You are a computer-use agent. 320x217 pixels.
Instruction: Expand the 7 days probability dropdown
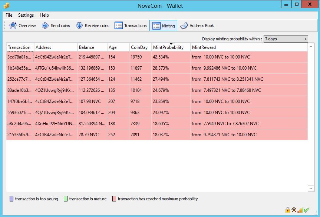286,39
